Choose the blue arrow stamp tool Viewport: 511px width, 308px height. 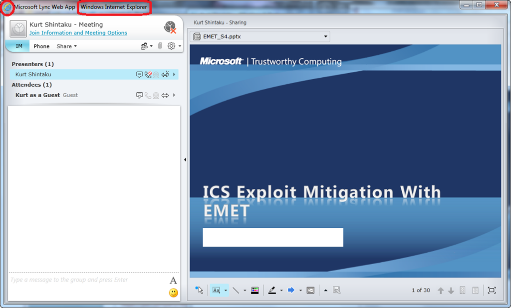(x=291, y=290)
